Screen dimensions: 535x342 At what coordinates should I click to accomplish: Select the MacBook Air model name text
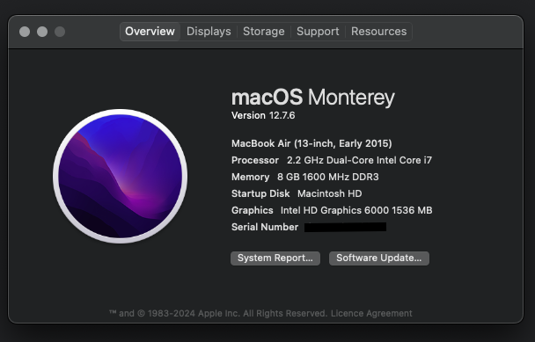pyautogui.click(x=311, y=143)
